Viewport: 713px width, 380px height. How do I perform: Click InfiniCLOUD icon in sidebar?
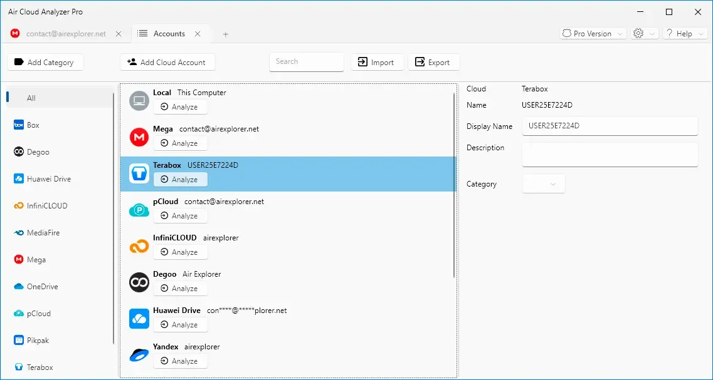click(x=19, y=206)
